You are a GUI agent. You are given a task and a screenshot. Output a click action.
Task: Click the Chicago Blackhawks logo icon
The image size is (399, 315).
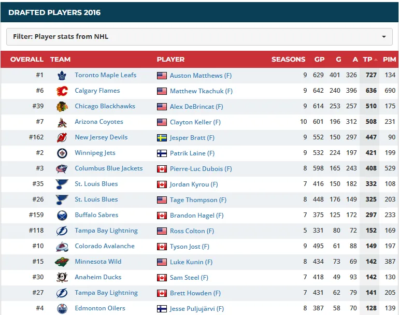[x=62, y=107]
